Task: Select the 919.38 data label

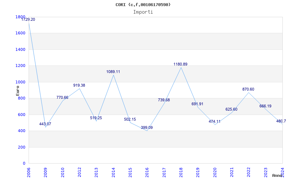Action: coord(79,85)
